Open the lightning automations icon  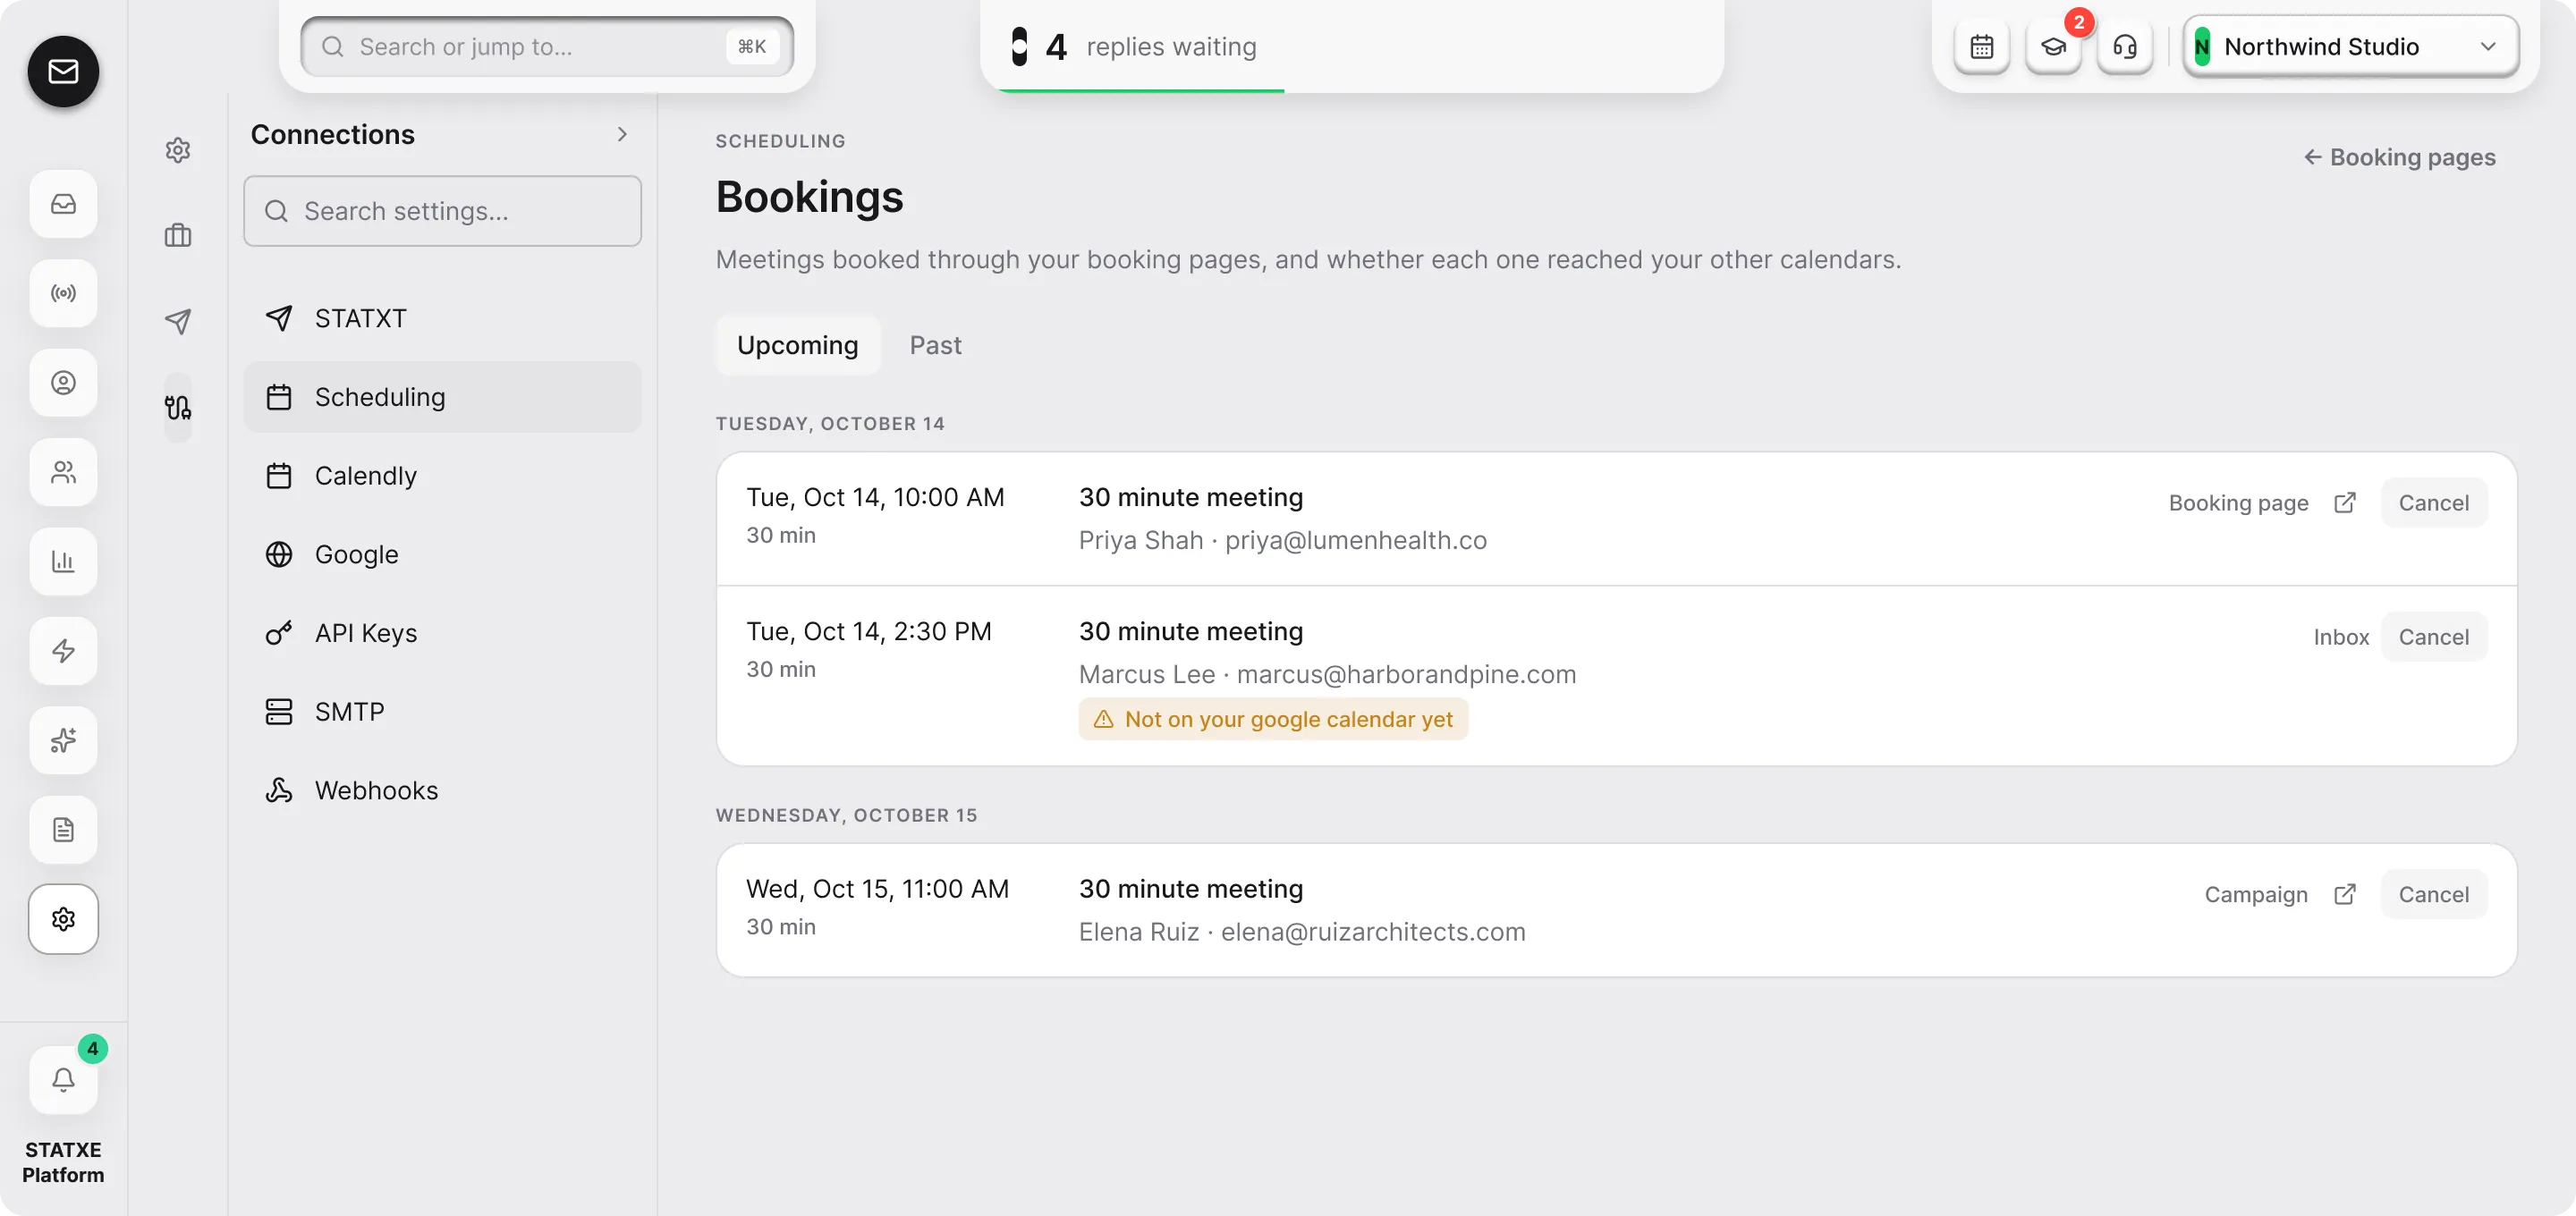[63, 651]
